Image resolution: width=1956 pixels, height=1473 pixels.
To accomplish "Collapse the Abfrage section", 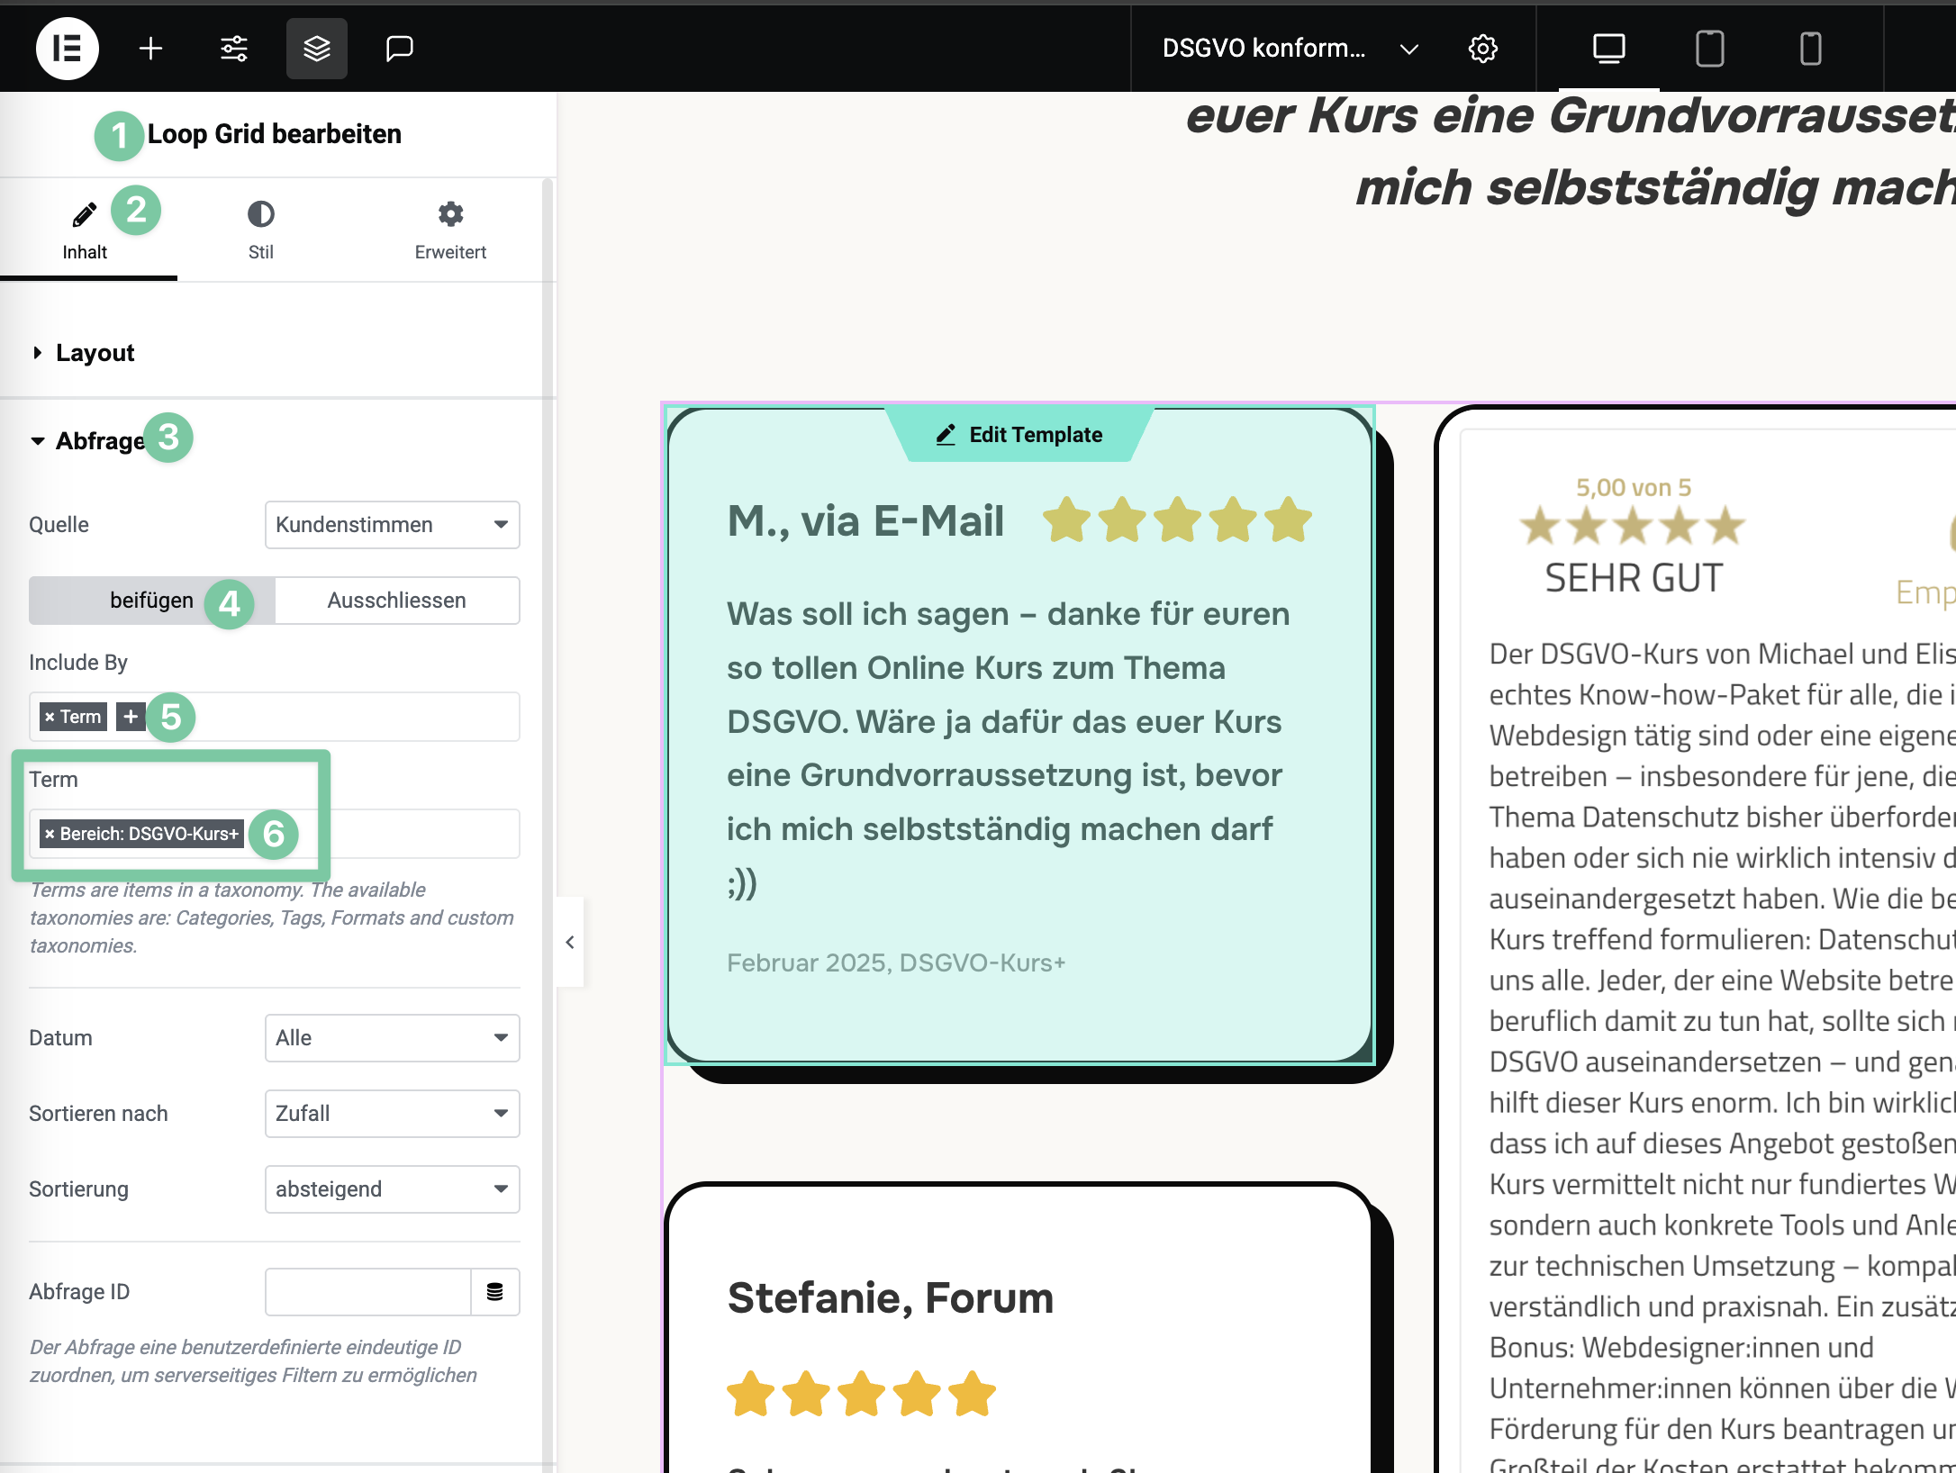I will 88,441.
